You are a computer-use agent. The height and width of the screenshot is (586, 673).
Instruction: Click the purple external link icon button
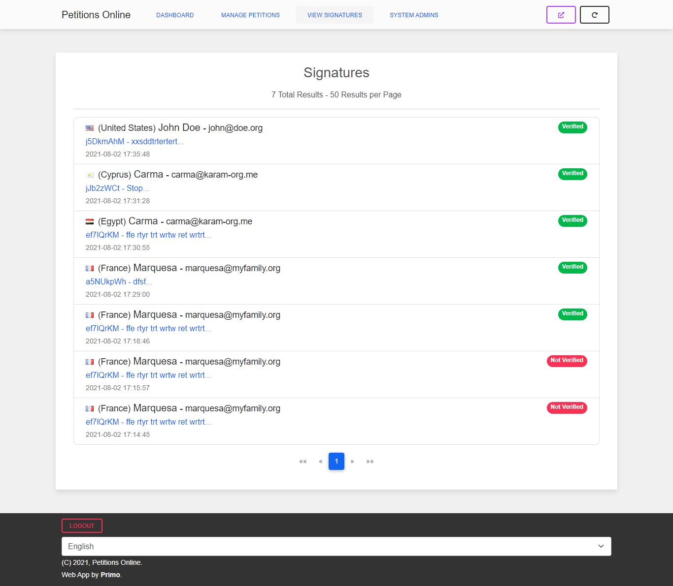point(561,15)
